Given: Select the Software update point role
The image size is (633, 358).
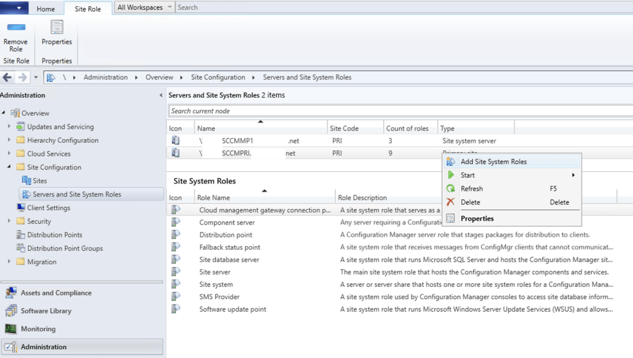Looking at the screenshot, I should pyautogui.click(x=233, y=309).
